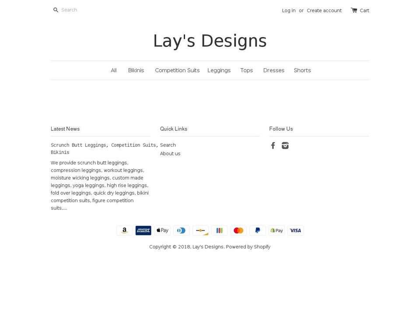Click the news excerpt starting 'We provide scrunch'
This screenshot has width=420, height=315.
pos(100,185)
